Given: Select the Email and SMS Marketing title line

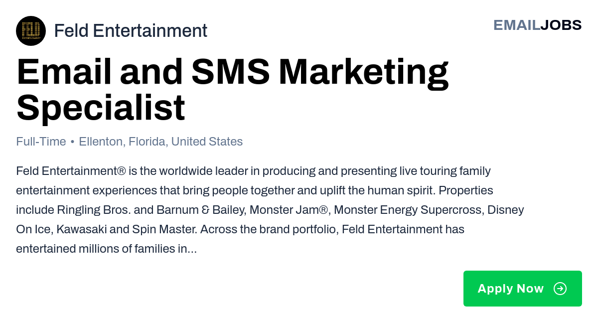Looking at the screenshot, I should point(233,72).
